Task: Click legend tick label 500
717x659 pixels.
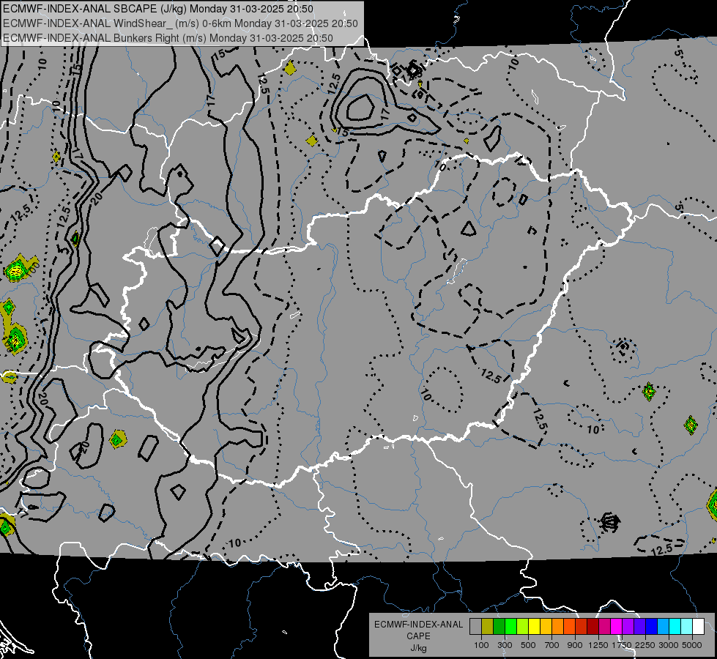Action: click(528, 645)
